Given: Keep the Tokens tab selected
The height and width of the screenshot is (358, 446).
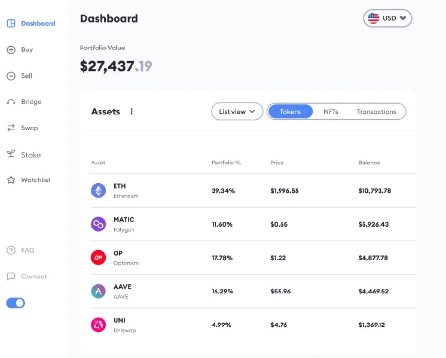Looking at the screenshot, I should point(290,112).
